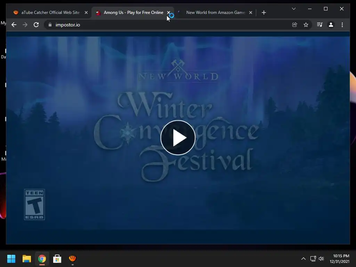Minimize the Chrome window
The image size is (356, 267).
pyautogui.click(x=310, y=9)
